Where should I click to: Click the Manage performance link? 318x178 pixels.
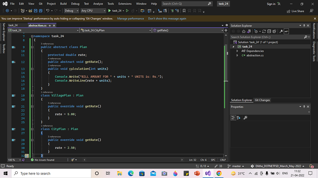[x=130, y=18]
